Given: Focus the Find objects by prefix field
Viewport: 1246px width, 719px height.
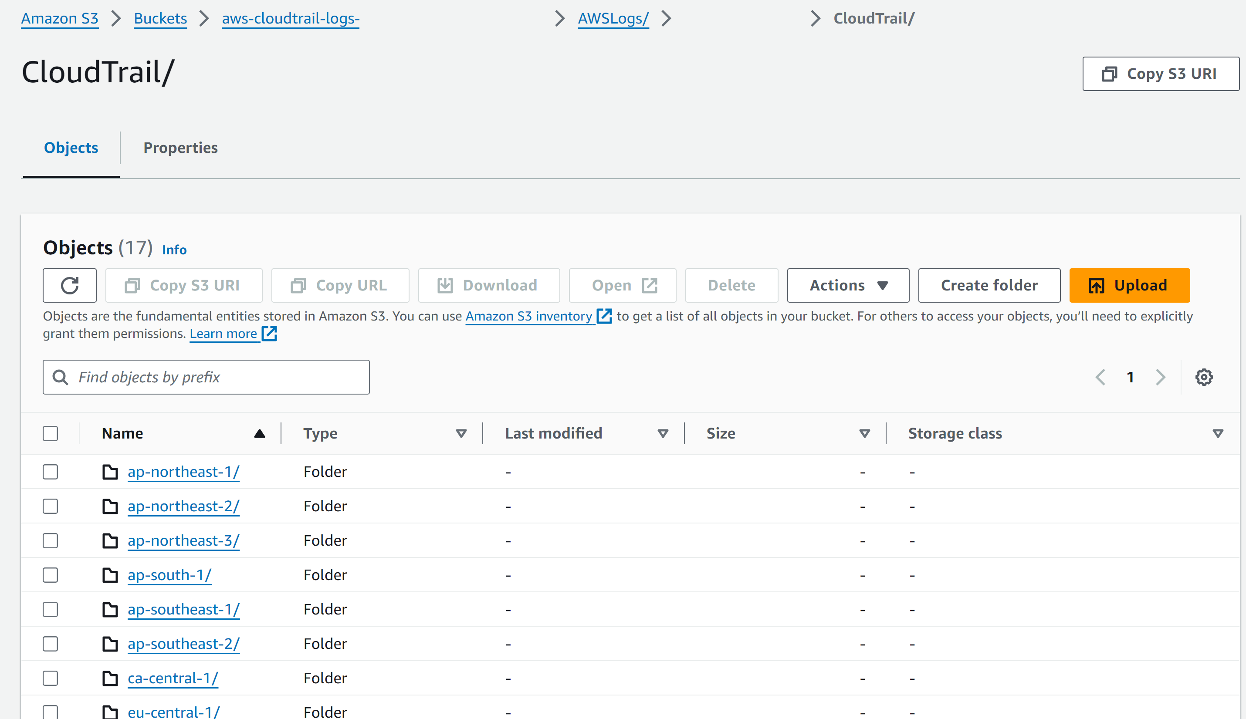Looking at the screenshot, I should pyautogui.click(x=217, y=377).
